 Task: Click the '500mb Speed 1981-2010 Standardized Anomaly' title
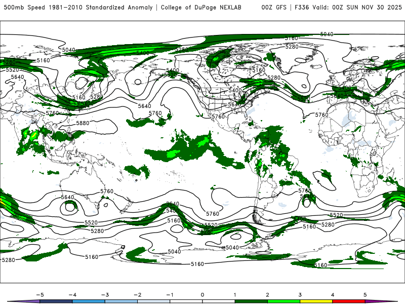coord(78,7)
